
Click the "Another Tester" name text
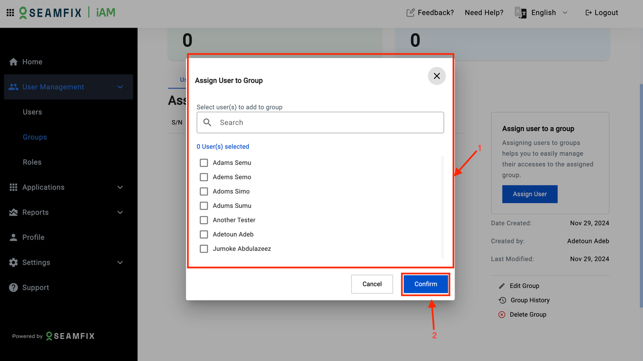click(234, 220)
